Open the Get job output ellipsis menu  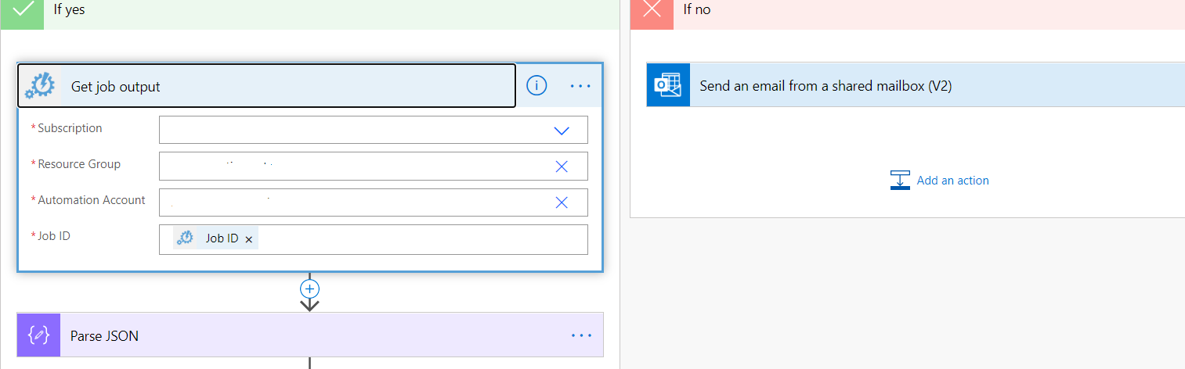[580, 86]
